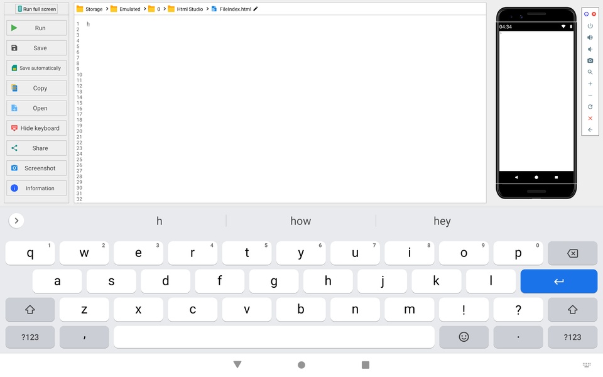Click the volume up icon in emulator toolbar

pyautogui.click(x=590, y=37)
